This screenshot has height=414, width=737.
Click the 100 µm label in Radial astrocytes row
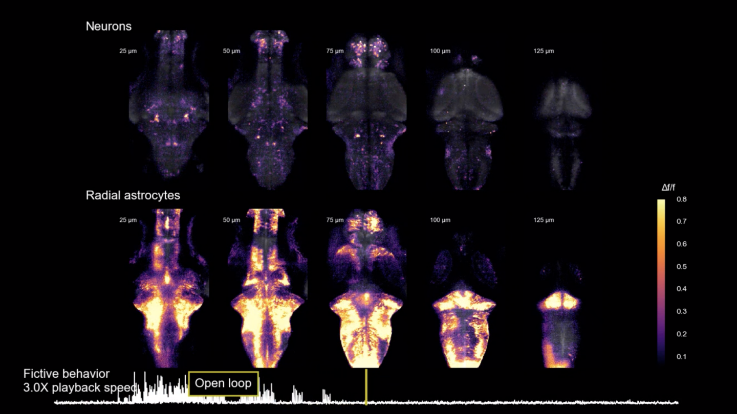coord(440,220)
